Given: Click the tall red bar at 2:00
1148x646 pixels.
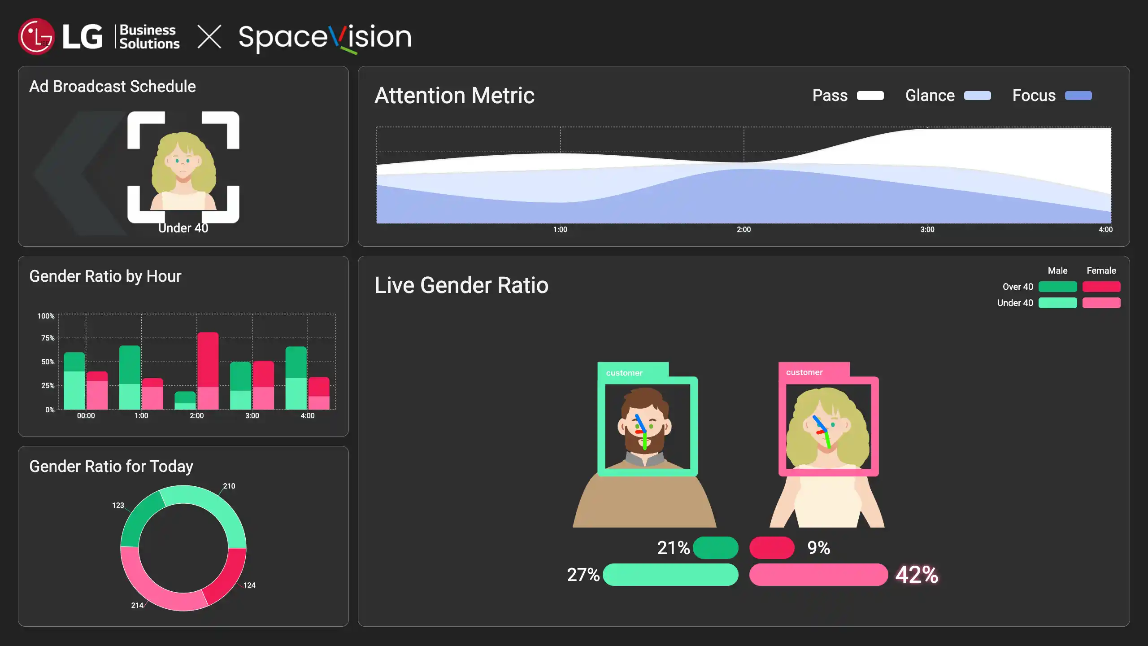Looking at the screenshot, I should click(x=208, y=359).
